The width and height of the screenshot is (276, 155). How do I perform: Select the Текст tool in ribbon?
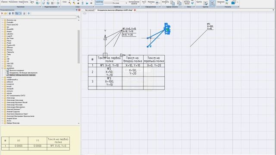click(x=144, y=2)
